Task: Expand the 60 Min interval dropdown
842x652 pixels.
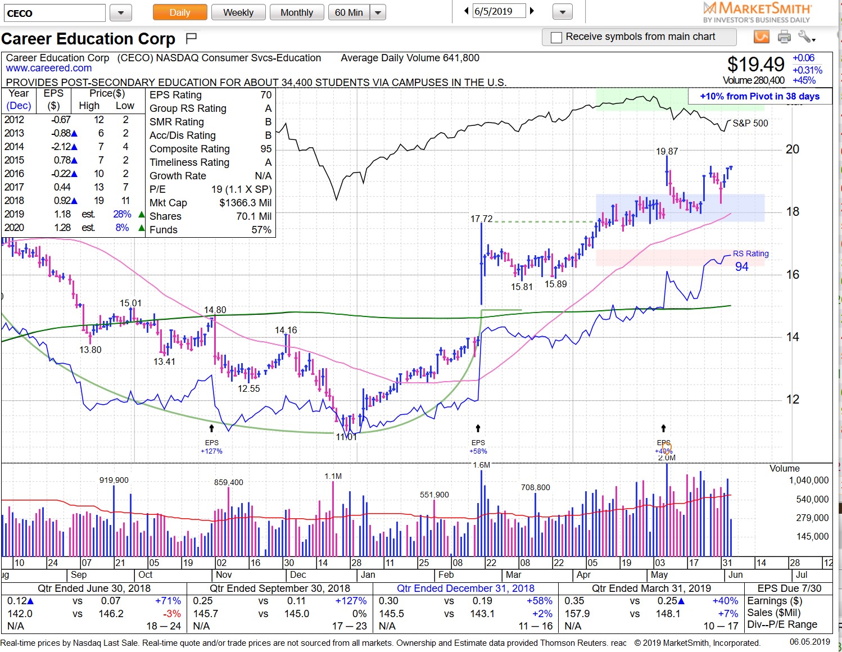Action: pyautogui.click(x=378, y=12)
